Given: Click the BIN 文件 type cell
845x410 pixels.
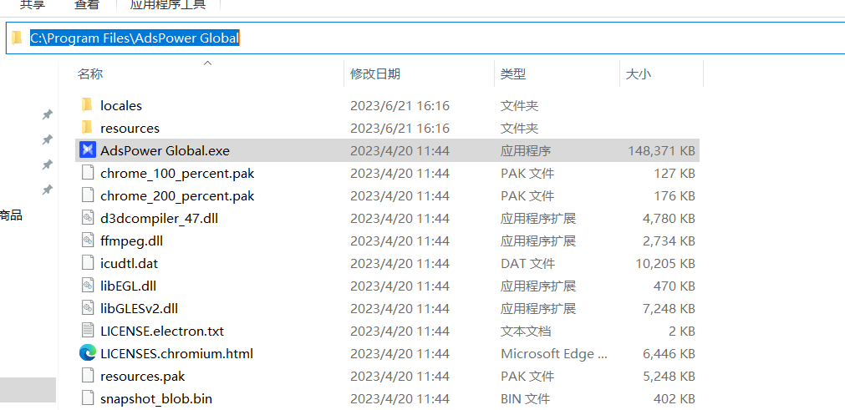Looking at the screenshot, I should pyautogui.click(x=526, y=399).
